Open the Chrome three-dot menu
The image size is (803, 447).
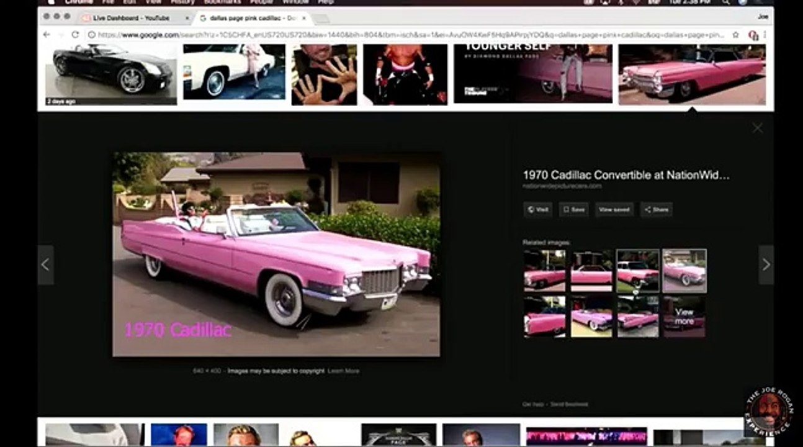[765, 35]
